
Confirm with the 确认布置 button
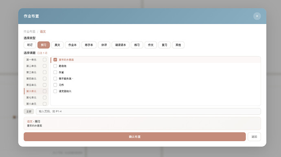tap(134, 137)
